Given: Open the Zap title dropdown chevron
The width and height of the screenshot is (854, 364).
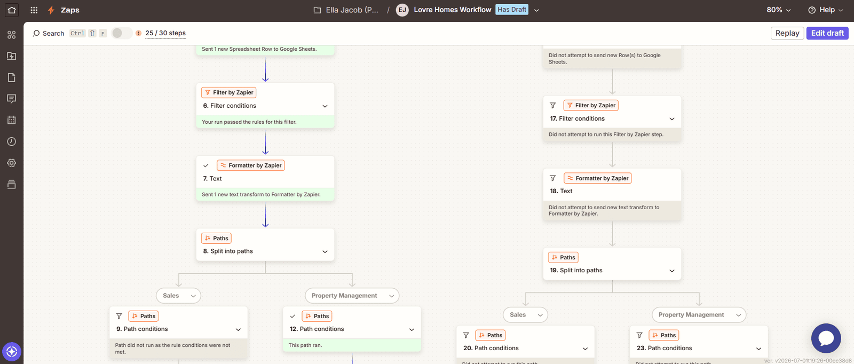Looking at the screenshot, I should point(536,10).
